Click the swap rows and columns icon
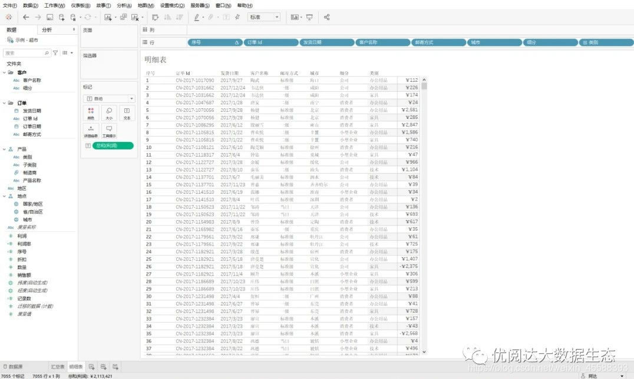 point(156,17)
